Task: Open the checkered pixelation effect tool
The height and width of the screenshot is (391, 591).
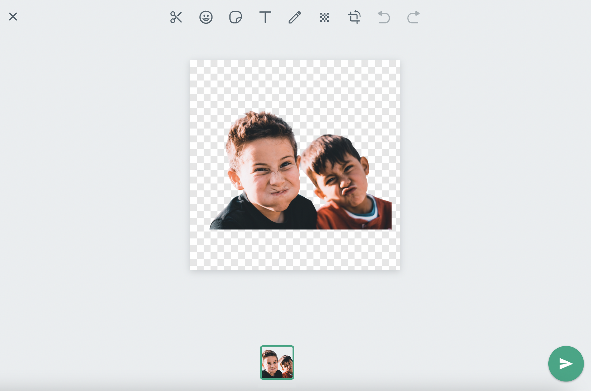Action: click(324, 17)
